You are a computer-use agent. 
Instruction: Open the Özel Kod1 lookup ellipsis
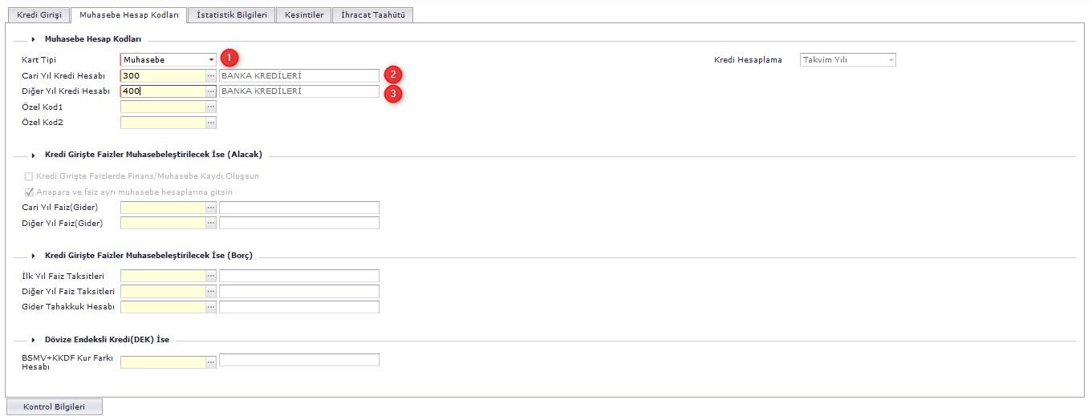click(211, 107)
